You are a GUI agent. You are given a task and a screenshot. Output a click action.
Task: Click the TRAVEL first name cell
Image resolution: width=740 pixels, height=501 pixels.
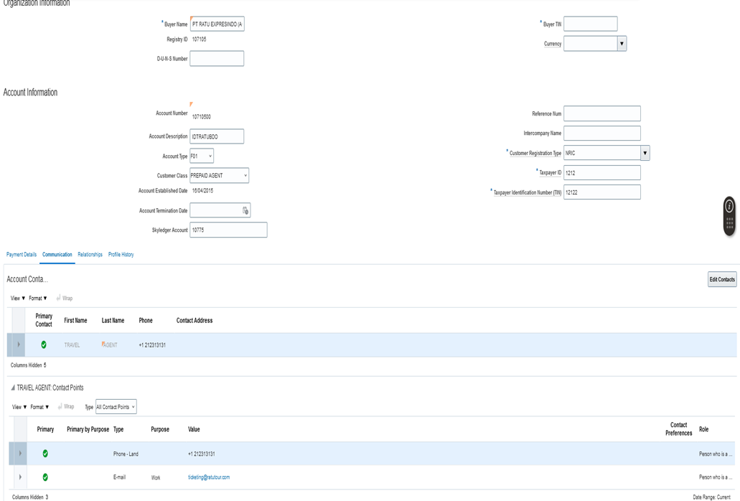pos(72,345)
